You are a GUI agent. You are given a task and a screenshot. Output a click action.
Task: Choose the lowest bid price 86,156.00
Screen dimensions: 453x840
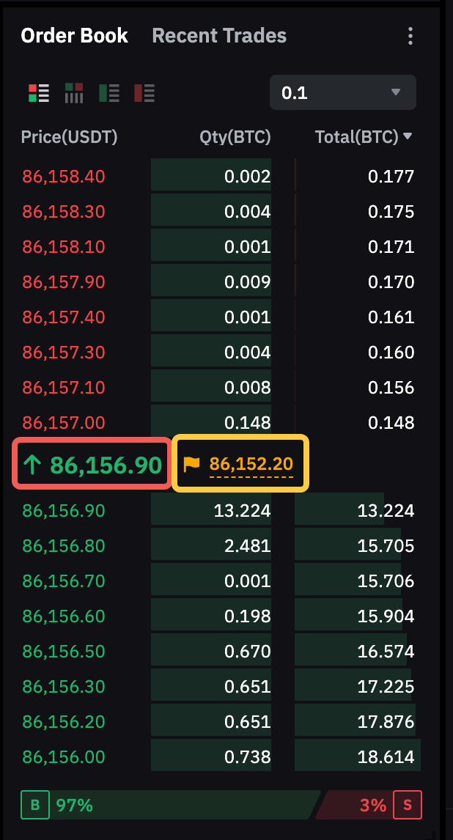coord(64,757)
